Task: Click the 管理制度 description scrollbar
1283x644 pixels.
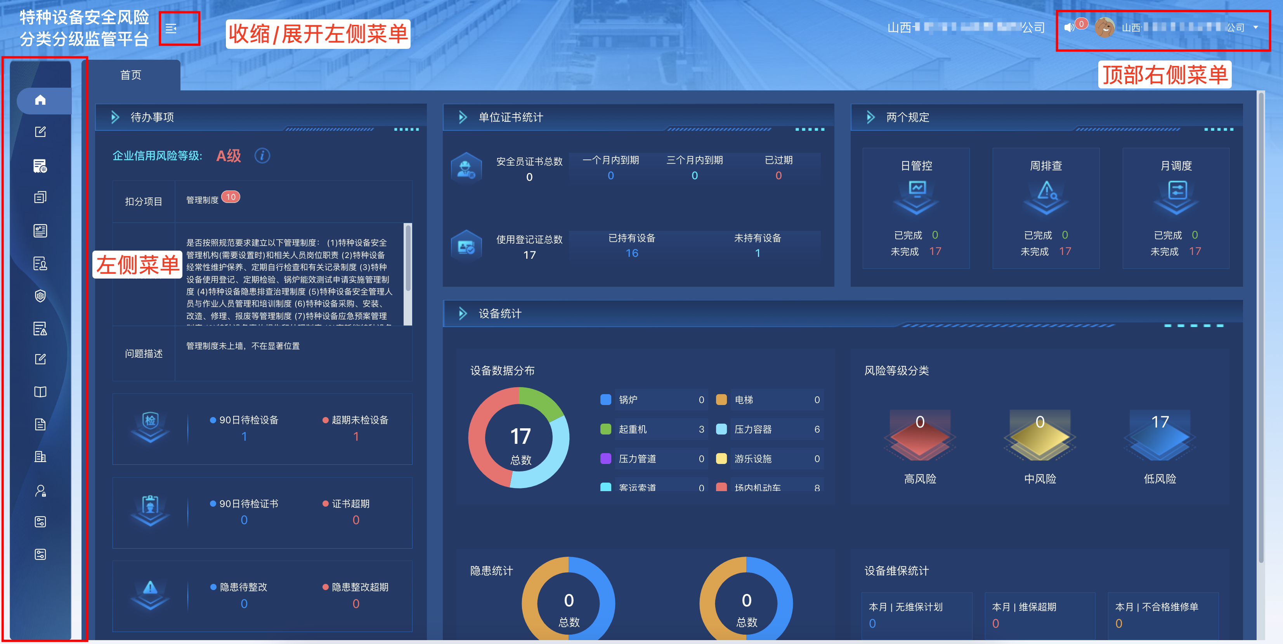Action: (408, 259)
